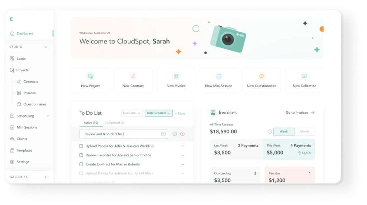Viewport: 367px width, 205px height.
Task: Click the arrow next to Go to Invoices
Action: (x=313, y=113)
